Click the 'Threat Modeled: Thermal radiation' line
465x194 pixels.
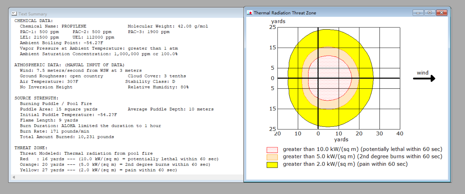(x=86, y=153)
